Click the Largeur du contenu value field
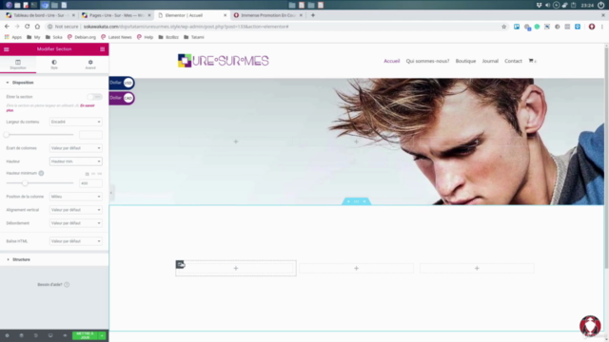The image size is (609, 342). tap(90, 135)
